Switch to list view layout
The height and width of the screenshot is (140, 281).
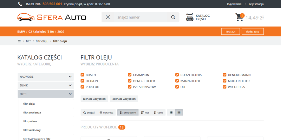171,113
